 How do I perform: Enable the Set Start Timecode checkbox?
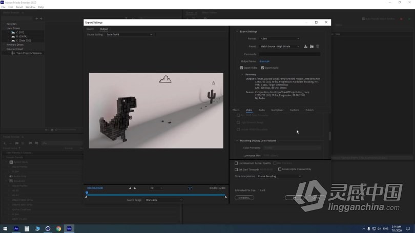pyautogui.click(x=236, y=170)
